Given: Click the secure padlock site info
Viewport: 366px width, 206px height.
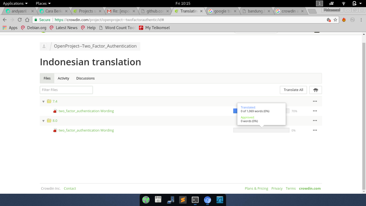Looking at the screenshot, I should (42, 20).
